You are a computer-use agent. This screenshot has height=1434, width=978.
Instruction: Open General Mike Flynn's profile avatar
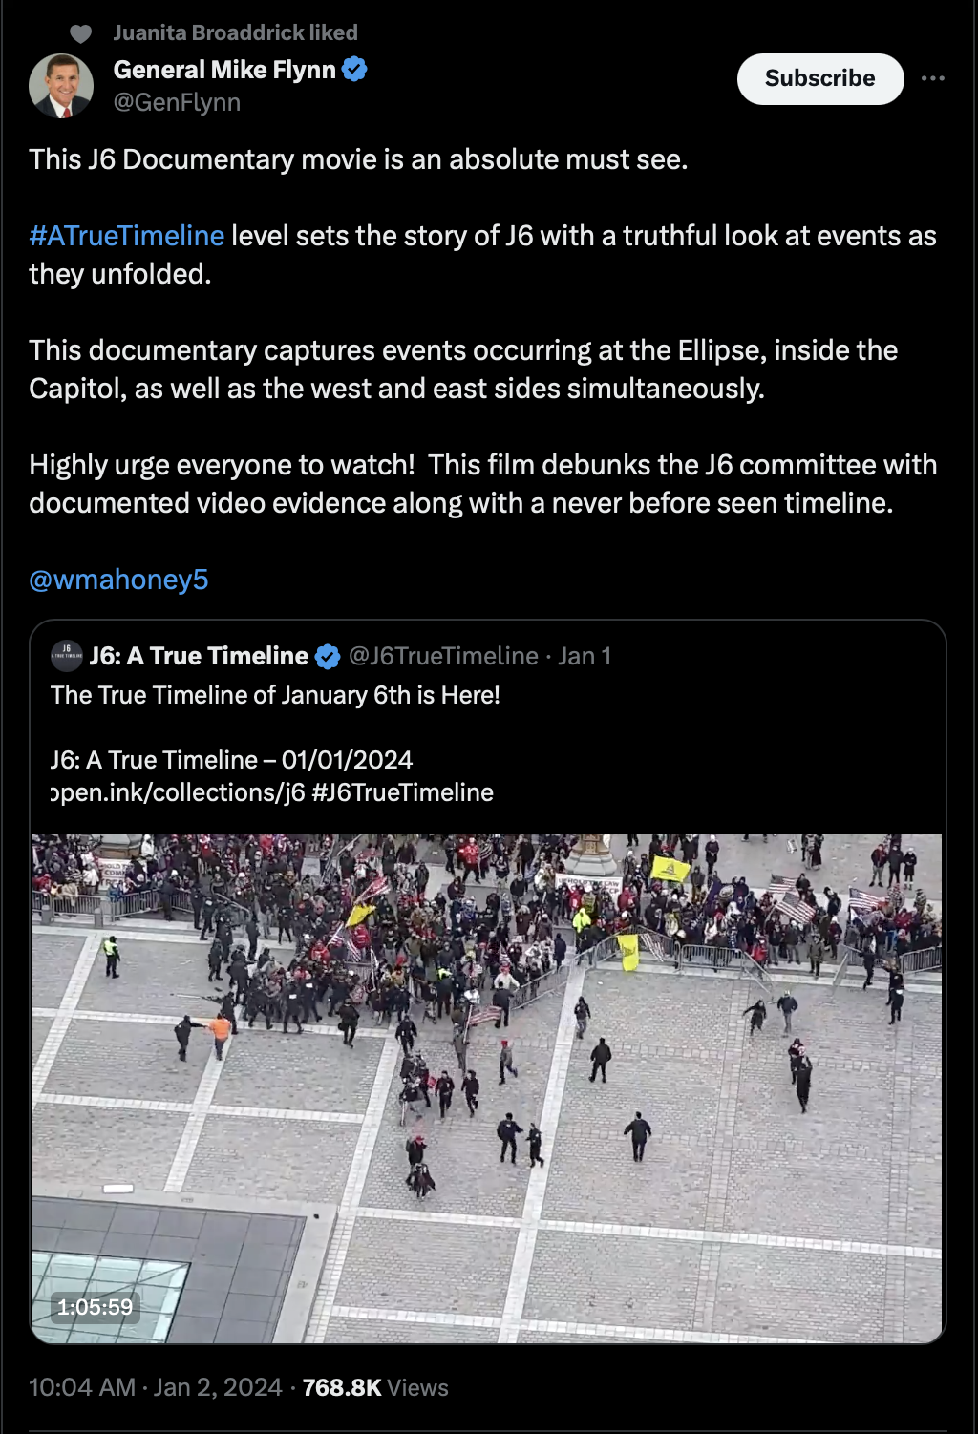61,86
